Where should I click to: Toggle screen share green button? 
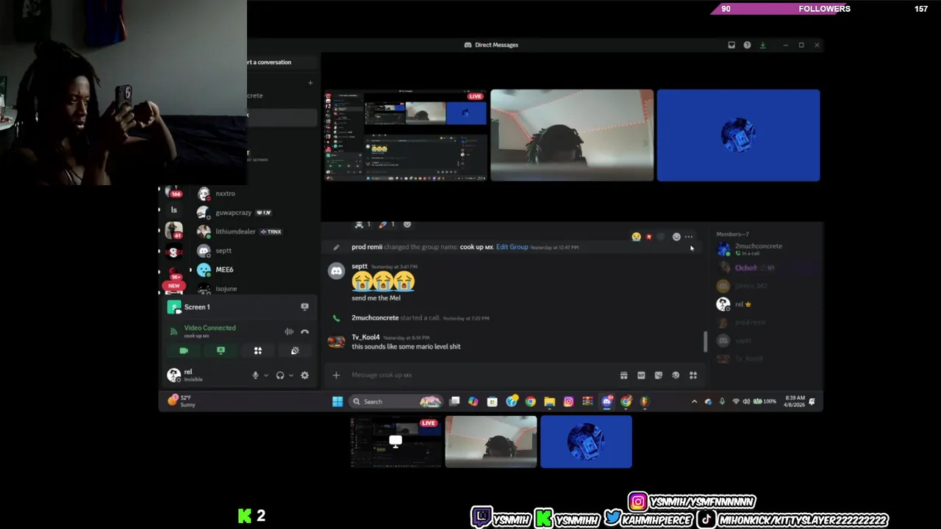click(x=221, y=350)
